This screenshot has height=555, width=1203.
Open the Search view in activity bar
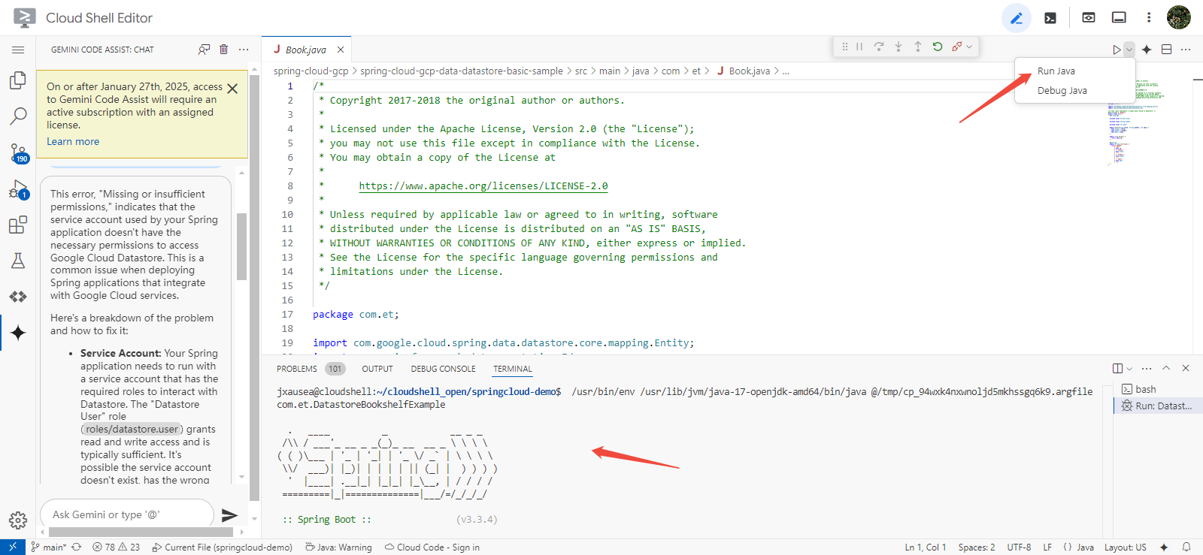click(18, 116)
